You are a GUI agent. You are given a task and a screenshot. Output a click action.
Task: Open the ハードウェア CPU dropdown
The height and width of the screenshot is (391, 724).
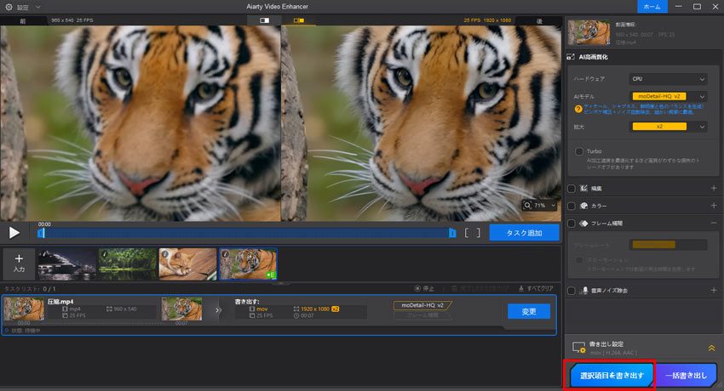click(668, 79)
